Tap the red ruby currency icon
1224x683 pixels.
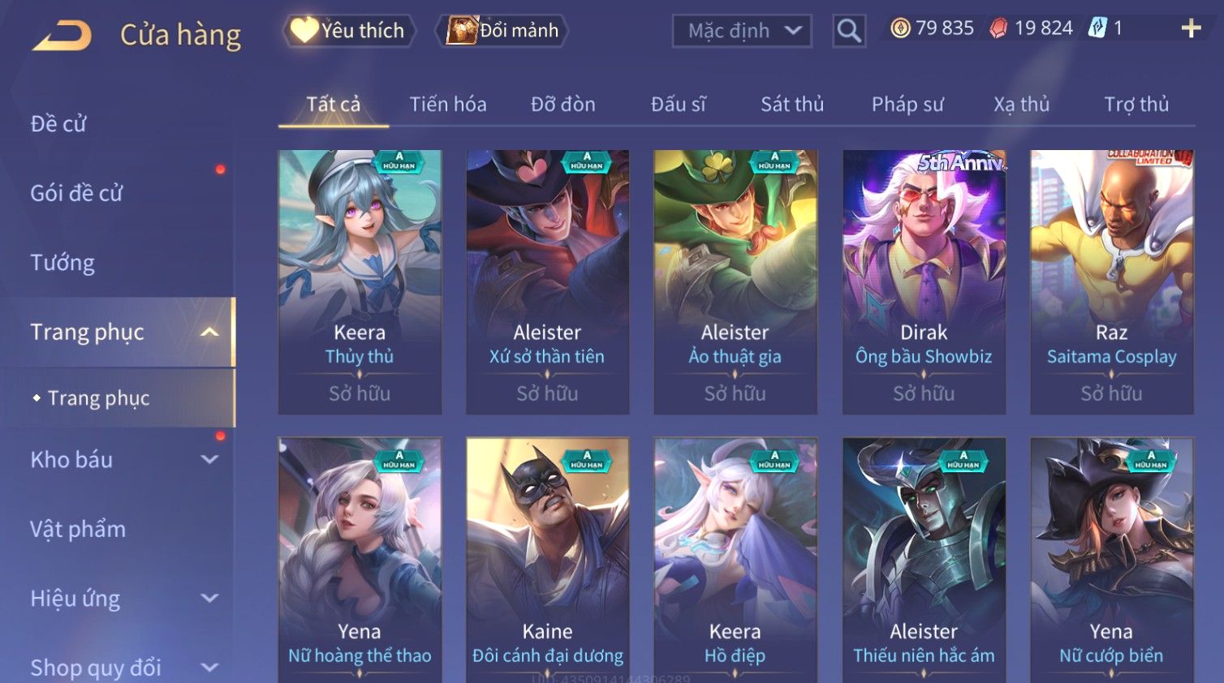[x=998, y=28]
